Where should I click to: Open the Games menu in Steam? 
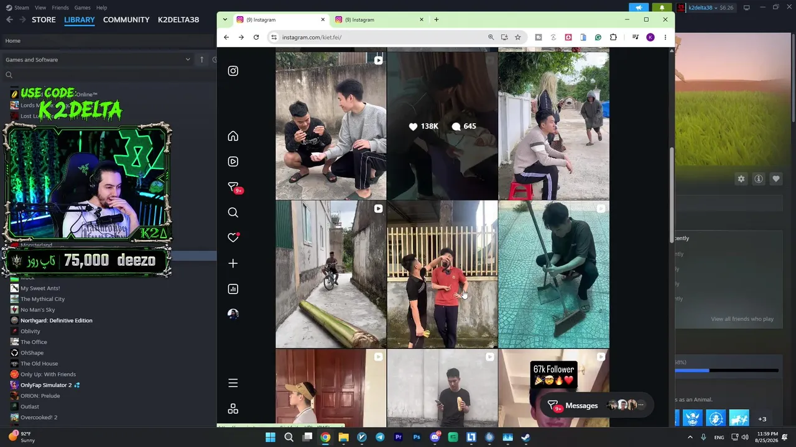click(82, 7)
